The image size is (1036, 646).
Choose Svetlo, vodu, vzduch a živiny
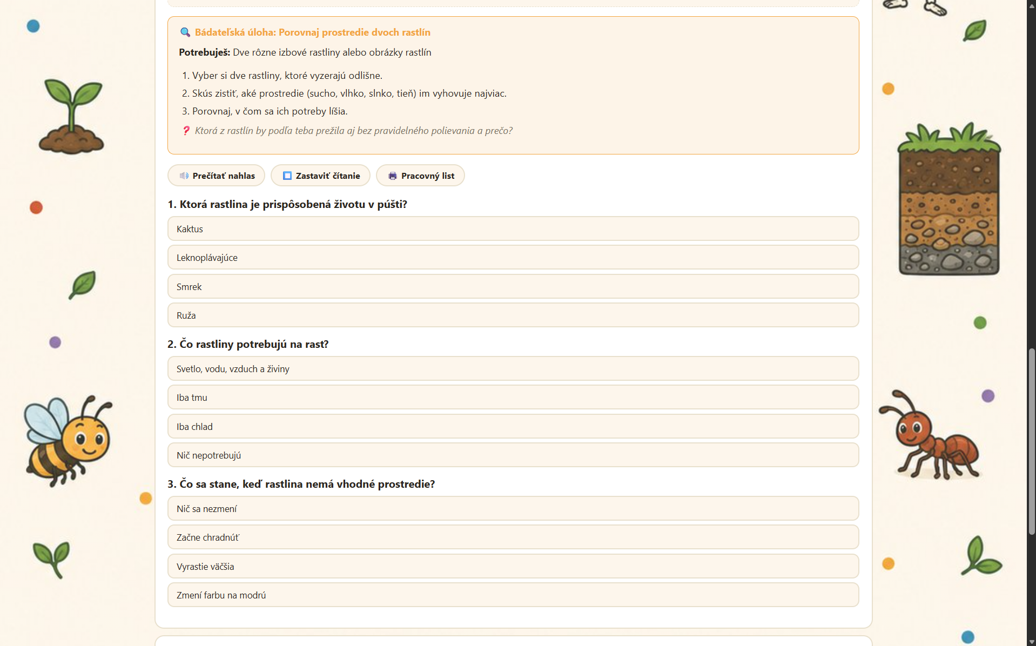pyautogui.click(x=513, y=369)
